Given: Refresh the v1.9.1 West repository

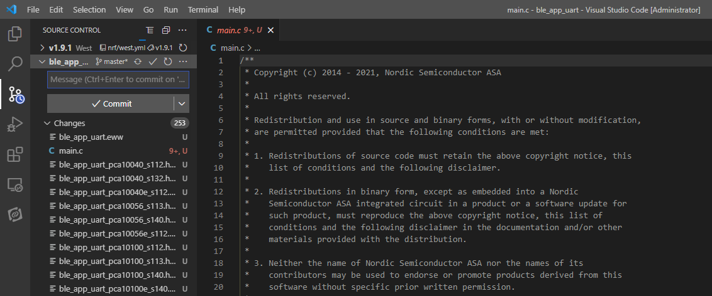Looking at the screenshot, I should pos(183,48).
